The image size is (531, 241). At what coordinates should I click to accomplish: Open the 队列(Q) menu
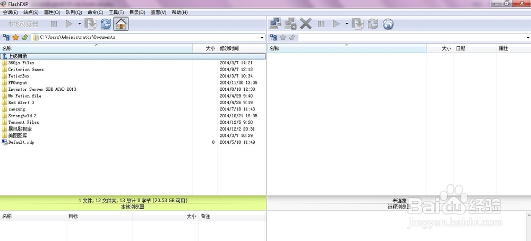(74, 13)
